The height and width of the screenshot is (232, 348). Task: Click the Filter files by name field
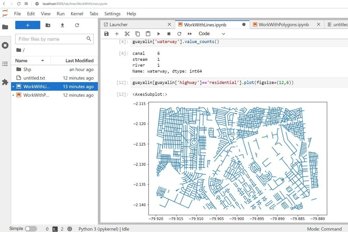point(51,39)
